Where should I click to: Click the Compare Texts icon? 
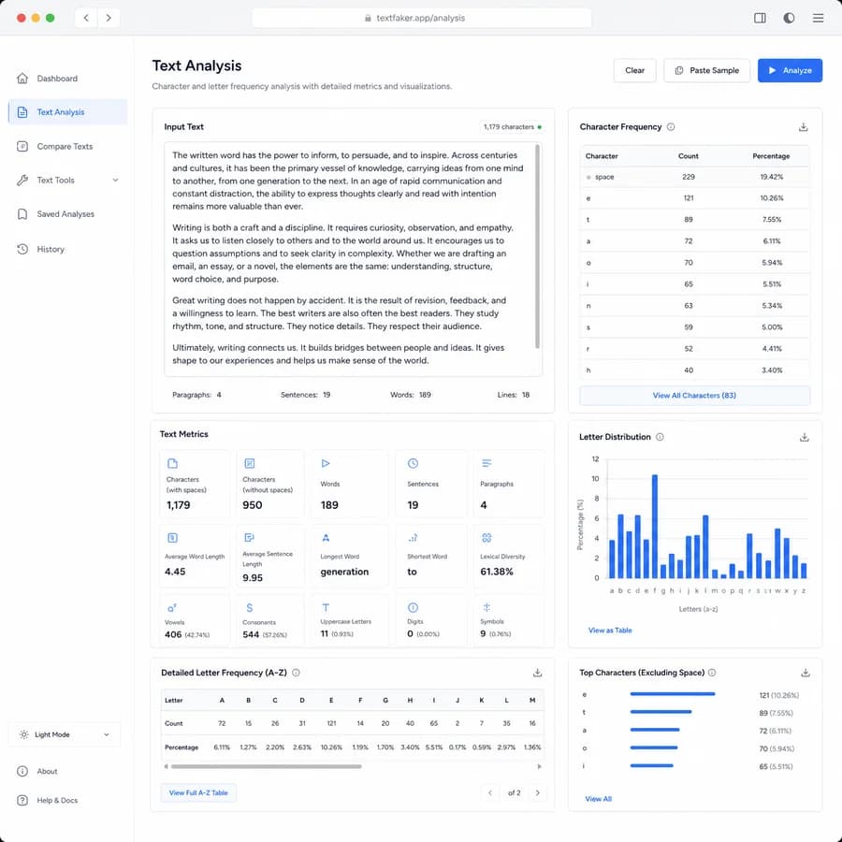tap(22, 146)
